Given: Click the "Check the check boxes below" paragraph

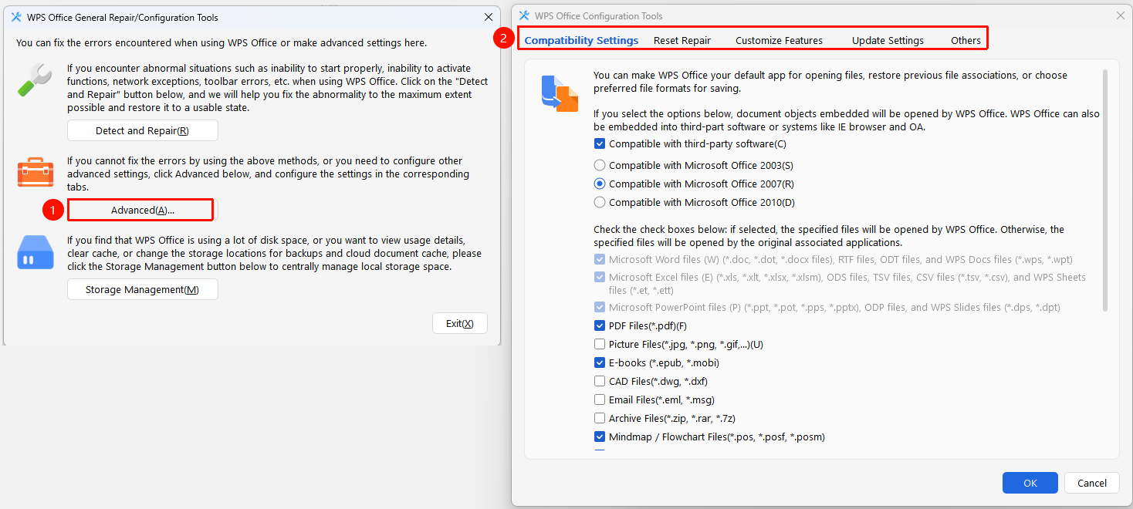Looking at the screenshot, I should tap(829, 236).
